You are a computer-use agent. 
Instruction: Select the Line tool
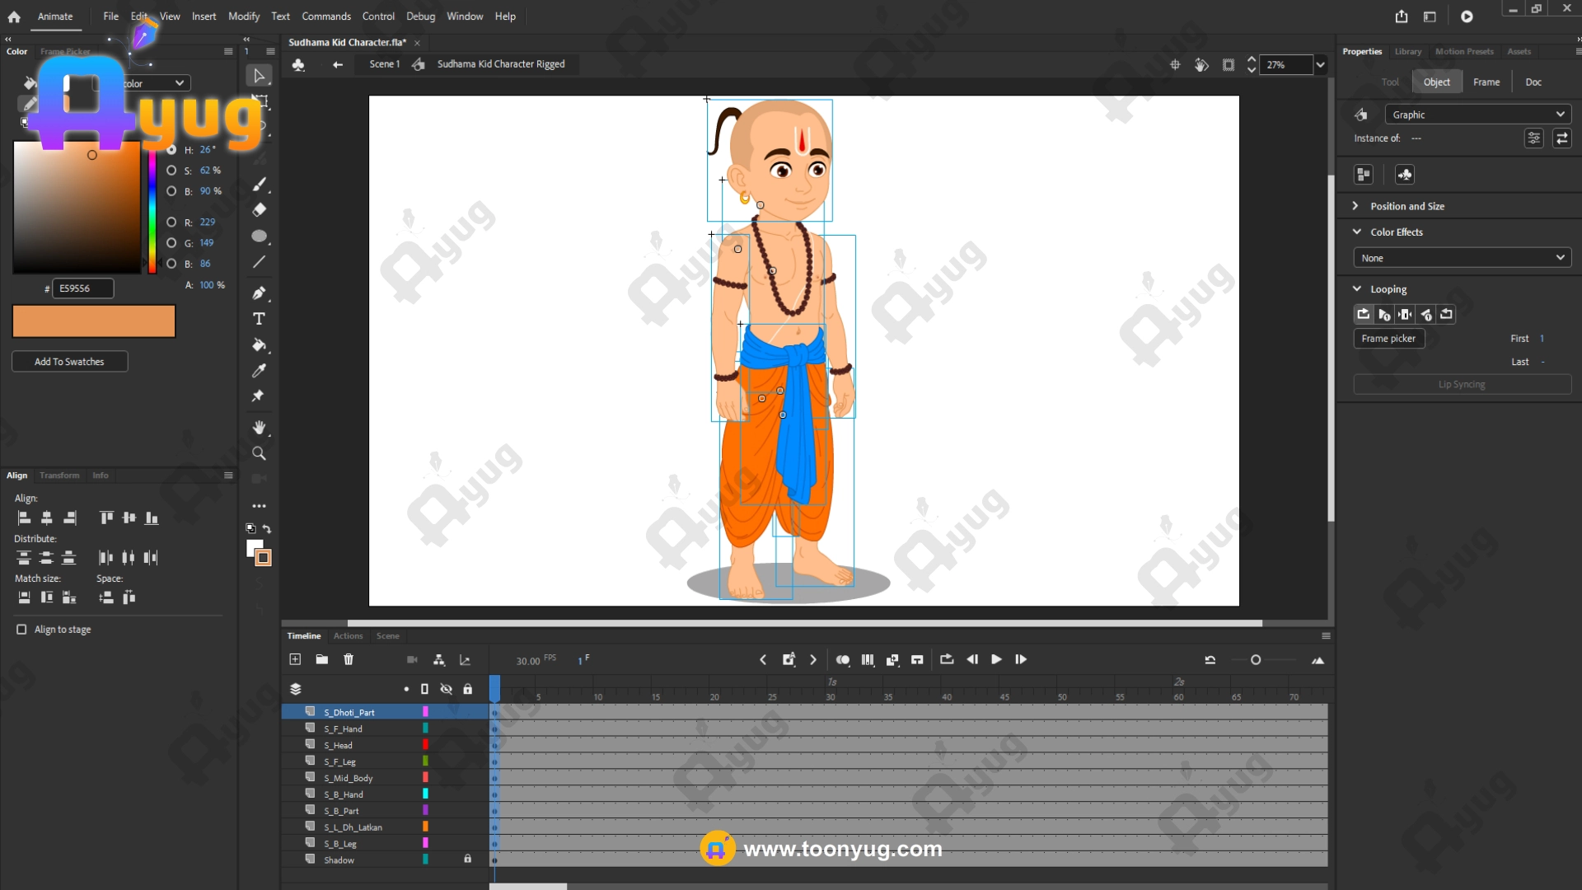[259, 262]
